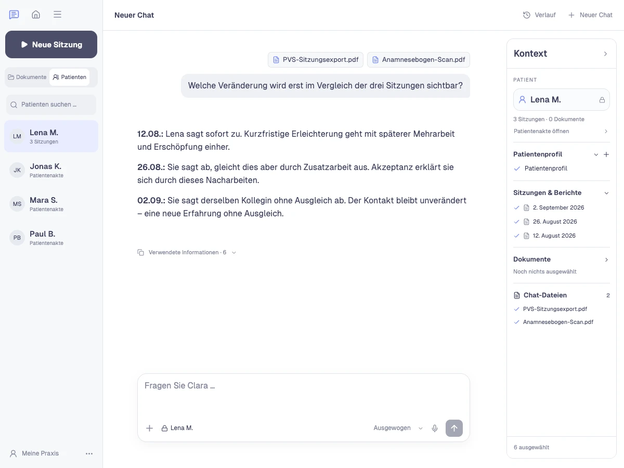624x468 pixels.
Task: Open Anamnesebogen-Scan.pdf attachment chip
Action: 419,60
